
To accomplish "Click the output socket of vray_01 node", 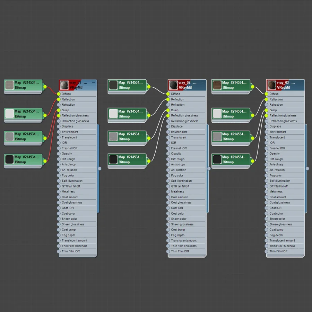I will pos(100,168).
